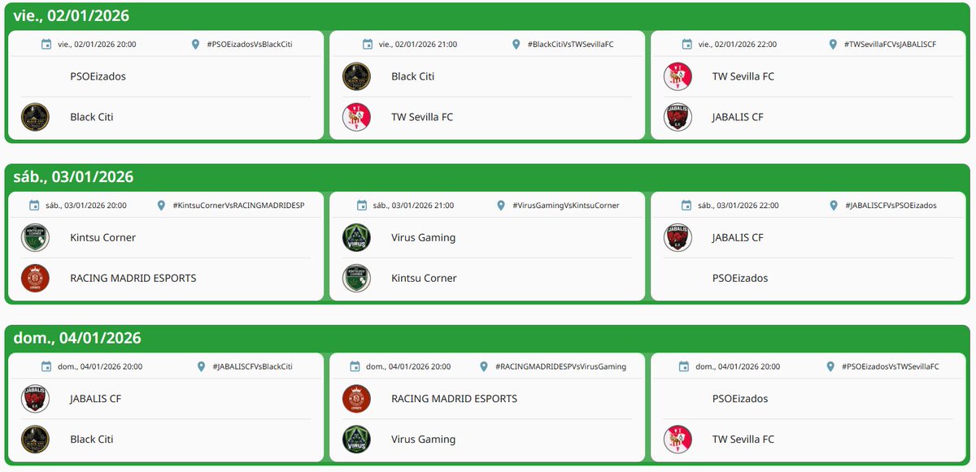
Task: Click Black Citi logo in PSOEizados 20:00 match
Action: point(35,117)
